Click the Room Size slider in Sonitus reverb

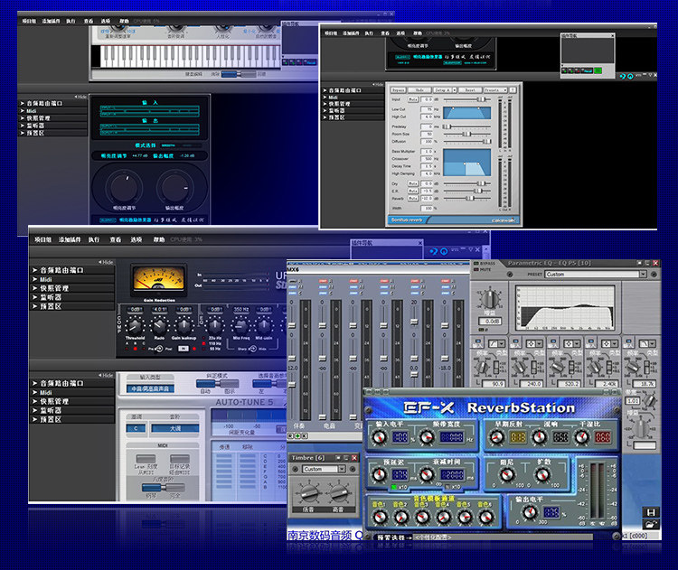pos(467,134)
